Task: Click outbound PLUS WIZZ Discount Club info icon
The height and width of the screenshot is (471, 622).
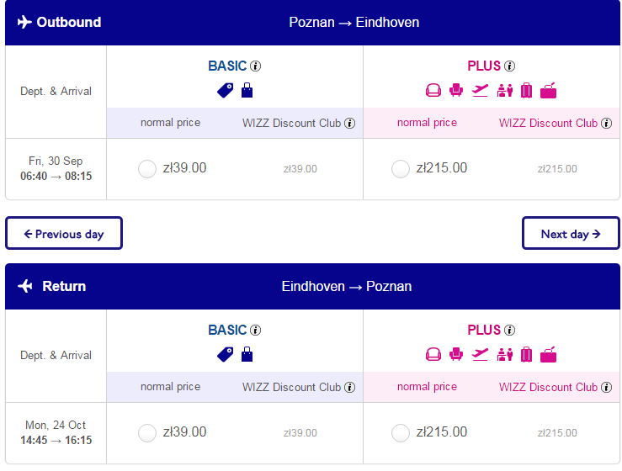Action: pyautogui.click(x=606, y=124)
